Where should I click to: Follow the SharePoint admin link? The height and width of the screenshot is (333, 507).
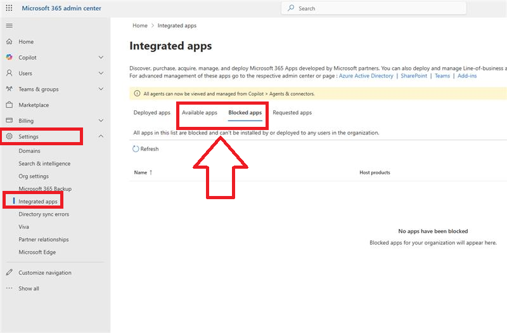414,75
